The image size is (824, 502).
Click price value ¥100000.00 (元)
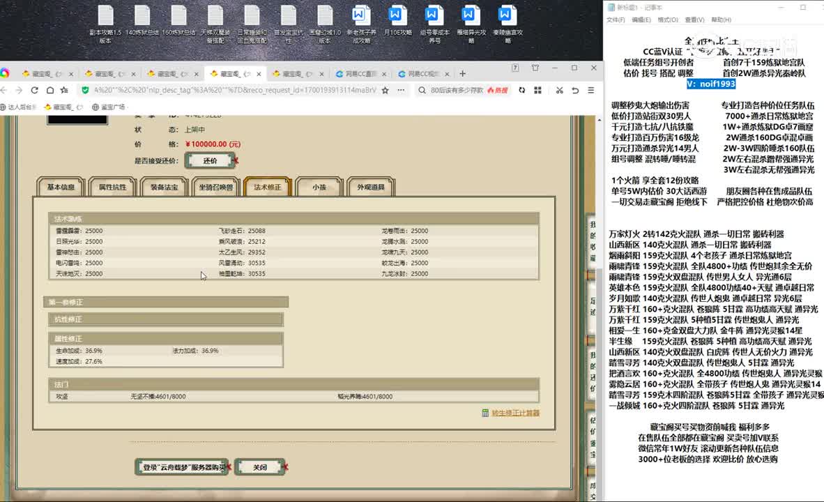click(x=213, y=144)
